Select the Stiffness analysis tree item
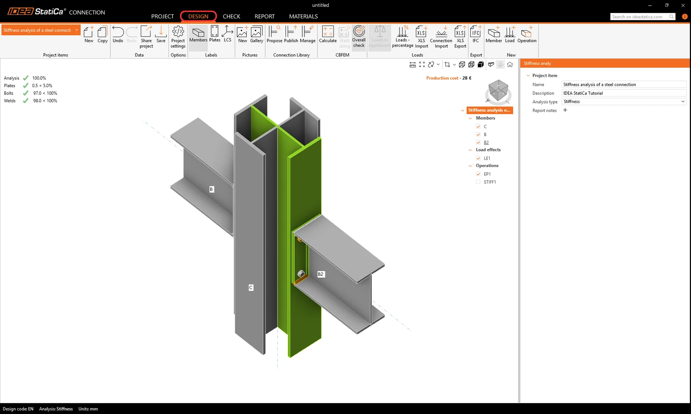691x414 pixels. 490,110
